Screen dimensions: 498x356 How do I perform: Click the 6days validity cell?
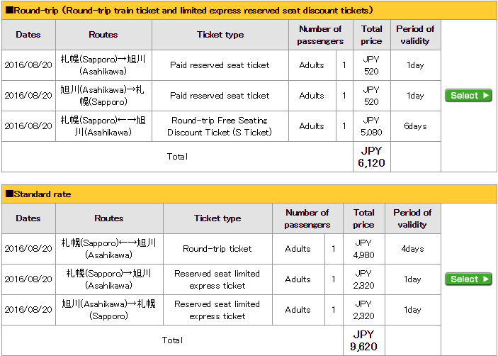(x=415, y=126)
